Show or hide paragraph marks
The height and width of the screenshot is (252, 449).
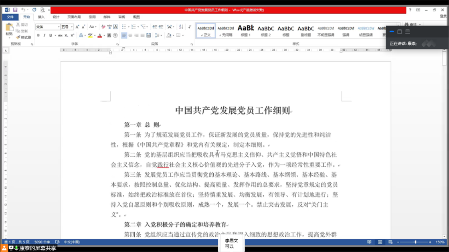coord(190,27)
